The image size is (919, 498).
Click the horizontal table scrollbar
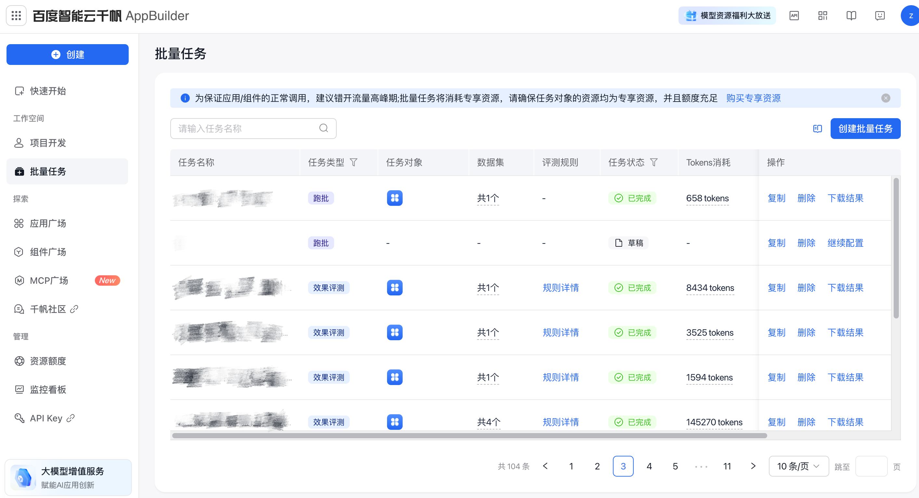469,436
